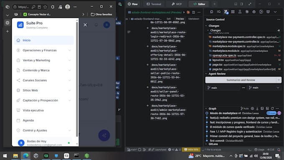
Task: Expand Operaciones y Finanzas submenu
Action: [44, 50]
